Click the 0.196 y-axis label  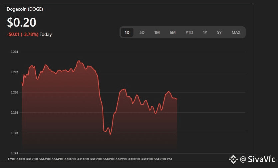pos(14,133)
